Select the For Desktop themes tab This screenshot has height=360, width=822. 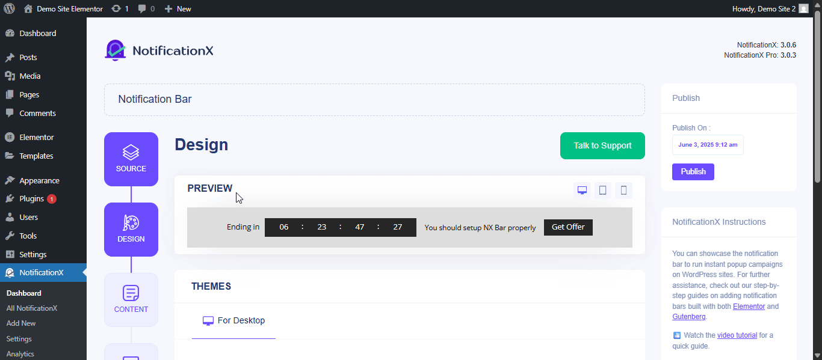tap(233, 321)
